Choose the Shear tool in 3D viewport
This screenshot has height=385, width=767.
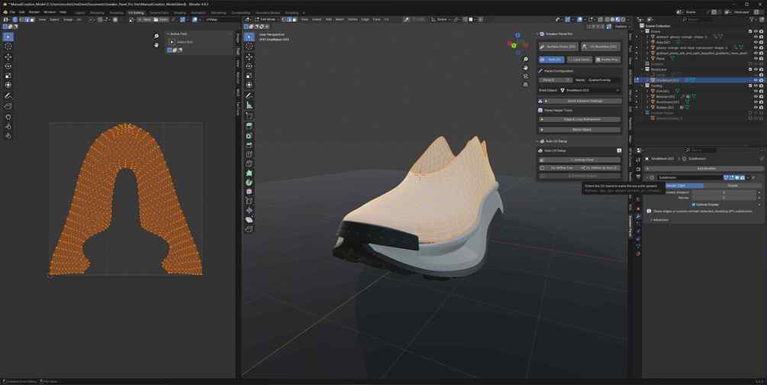[249, 219]
